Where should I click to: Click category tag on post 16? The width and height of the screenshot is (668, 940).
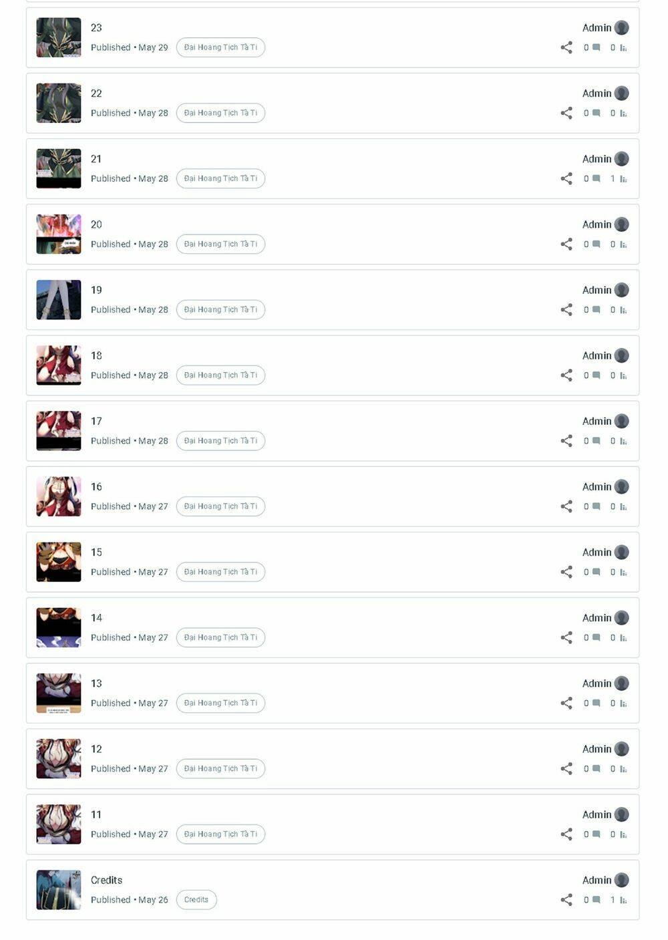tap(220, 506)
